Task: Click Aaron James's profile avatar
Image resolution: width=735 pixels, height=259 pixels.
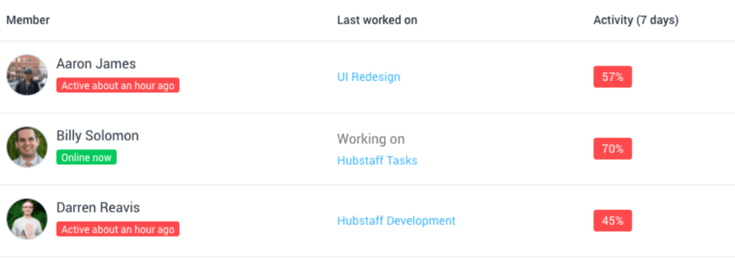Action: [27, 75]
